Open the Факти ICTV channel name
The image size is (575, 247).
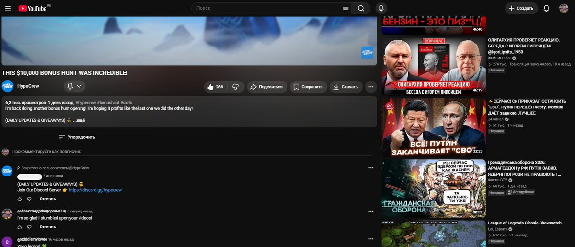[498, 180]
